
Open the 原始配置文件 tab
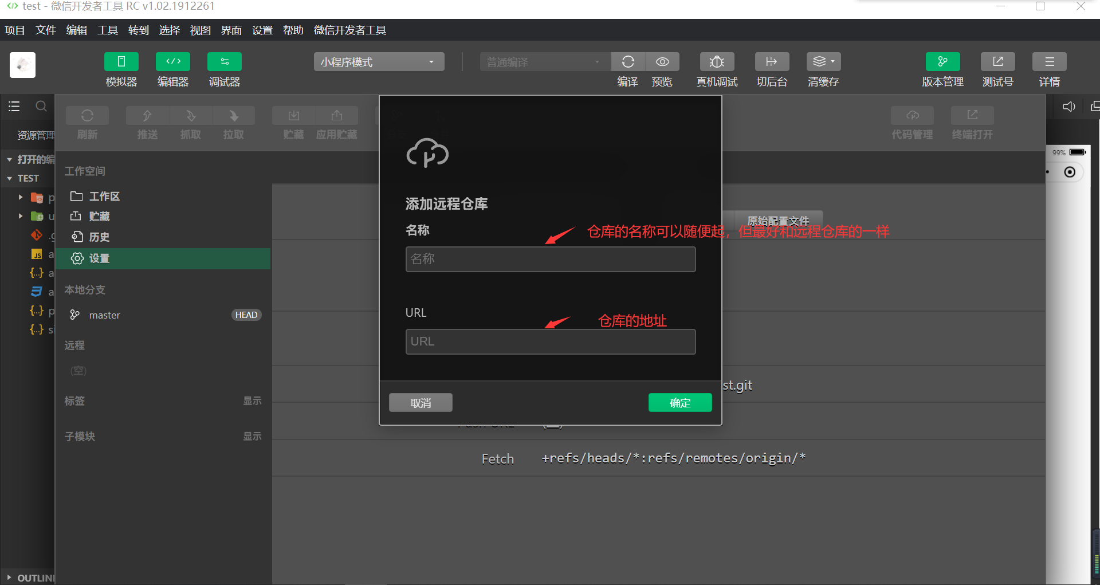(778, 220)
